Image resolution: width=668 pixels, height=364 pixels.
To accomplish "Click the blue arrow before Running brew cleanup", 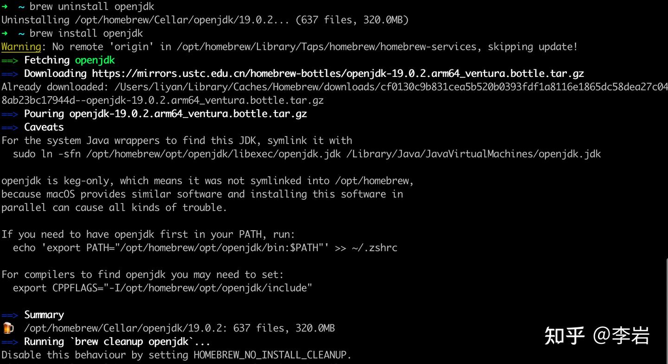I will [10, 342].
